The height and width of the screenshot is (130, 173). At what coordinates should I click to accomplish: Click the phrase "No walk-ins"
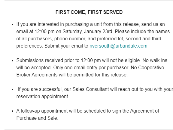[155, 60]
